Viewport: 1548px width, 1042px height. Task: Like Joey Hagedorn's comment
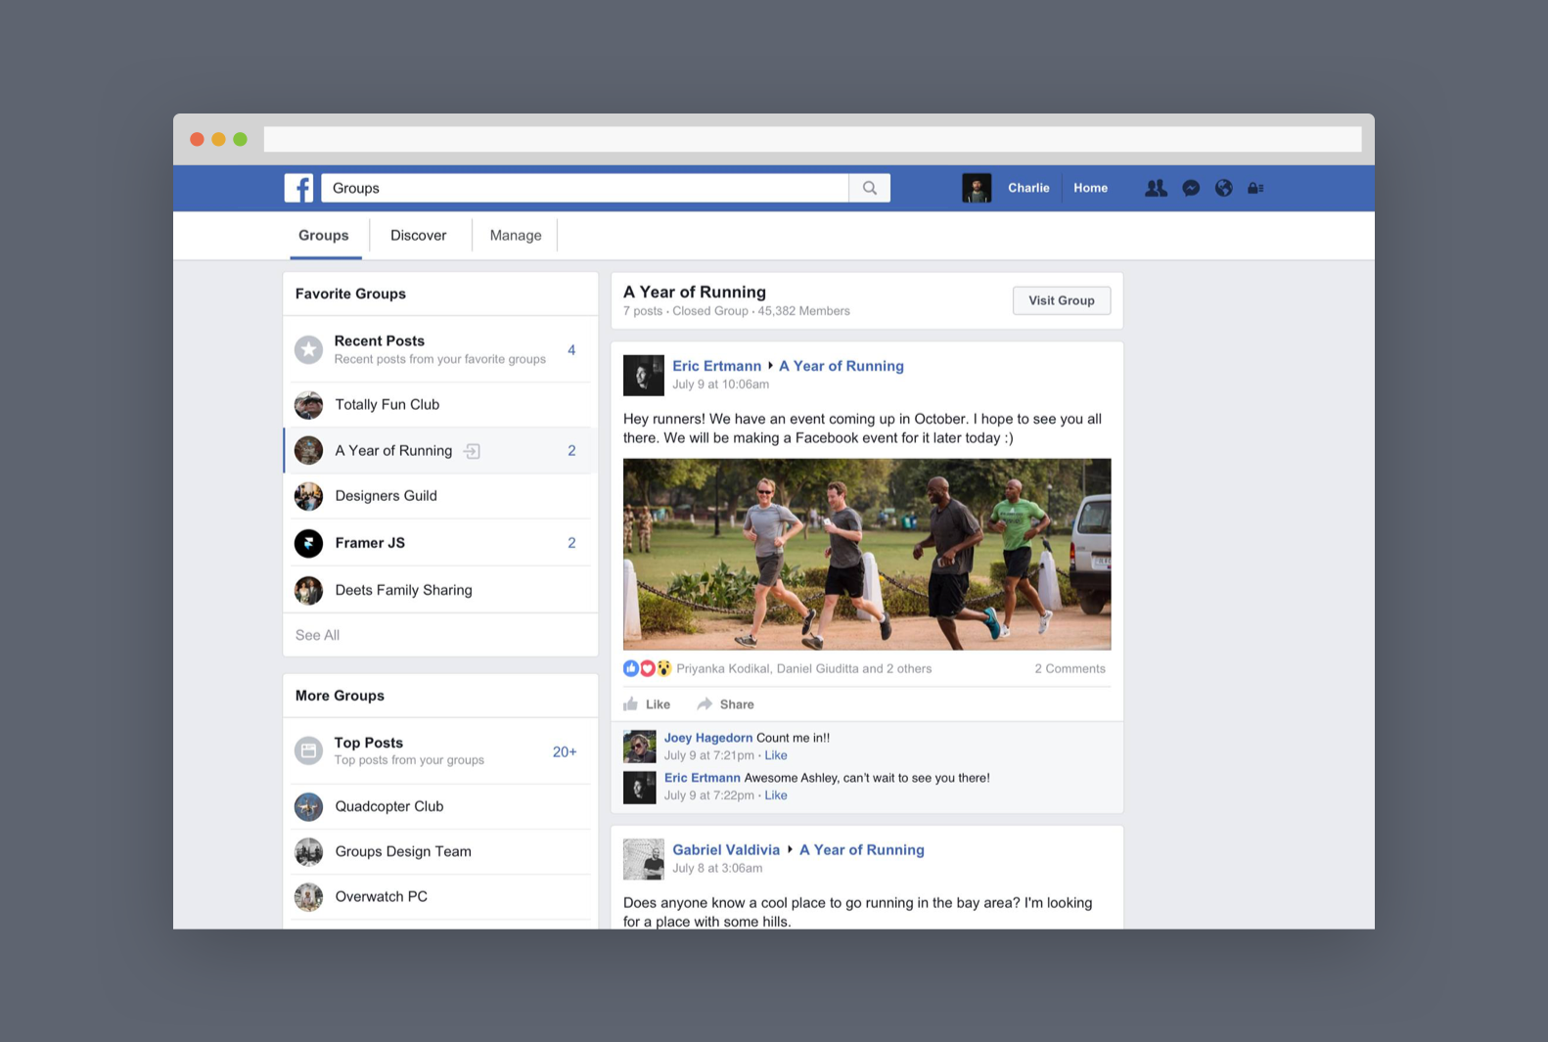(776, 755)
